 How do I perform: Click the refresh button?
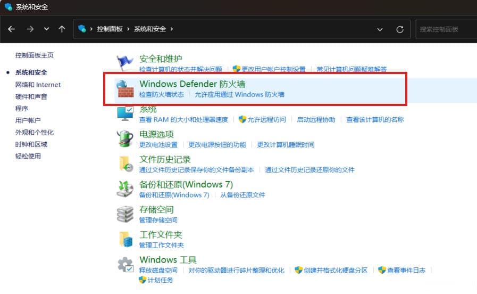(x=400, y=29)
